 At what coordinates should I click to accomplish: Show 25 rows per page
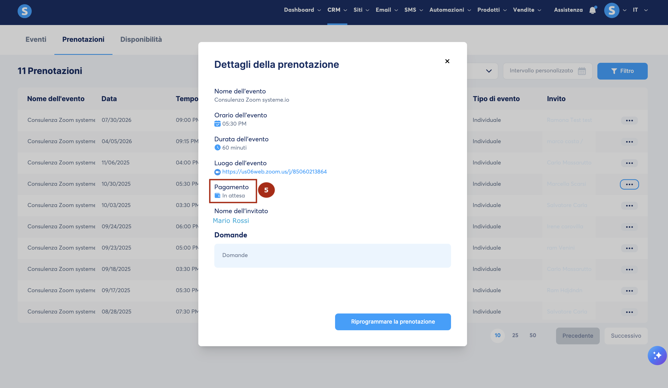(515, 335)
